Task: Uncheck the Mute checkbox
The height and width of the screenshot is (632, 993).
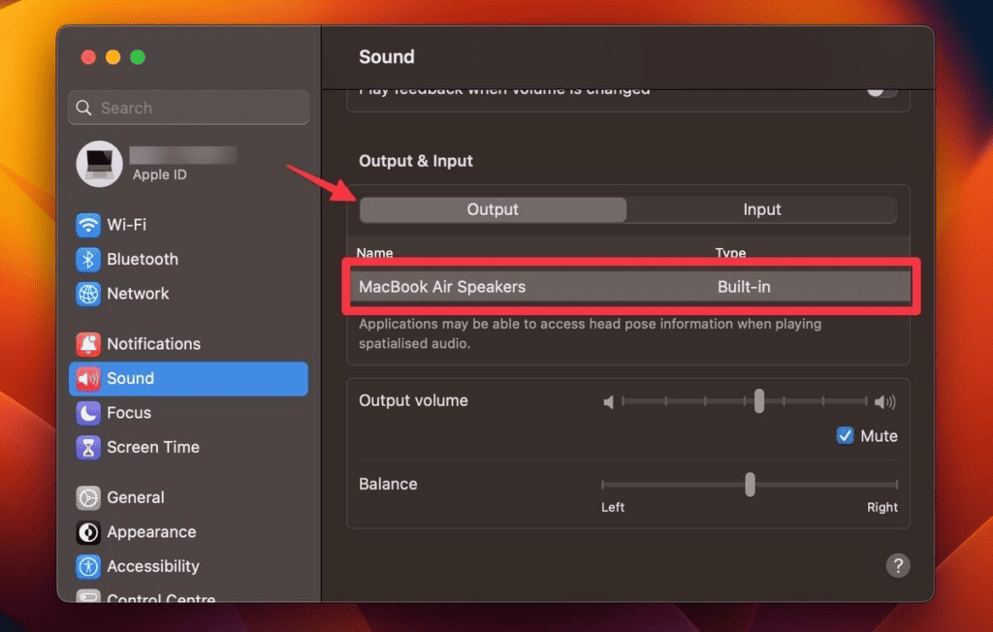Action: (x=846, y=435)
